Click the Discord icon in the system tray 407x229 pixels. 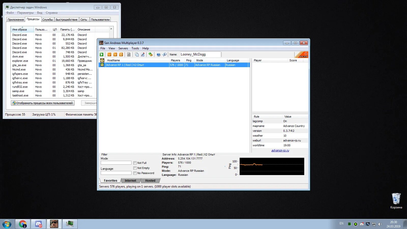[362, 224]
